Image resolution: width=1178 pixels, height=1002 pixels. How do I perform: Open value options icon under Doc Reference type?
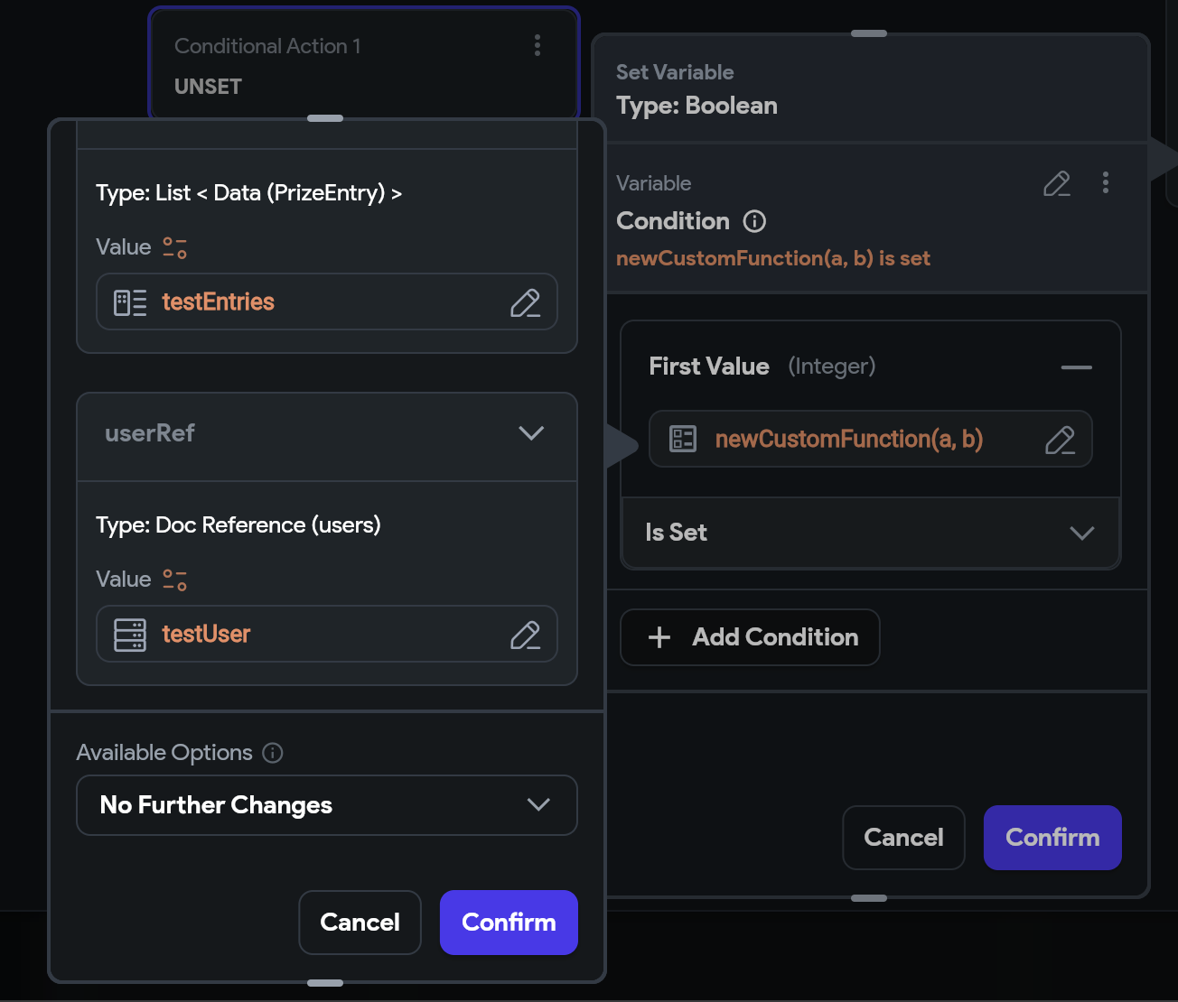click(x=175, y=580)
